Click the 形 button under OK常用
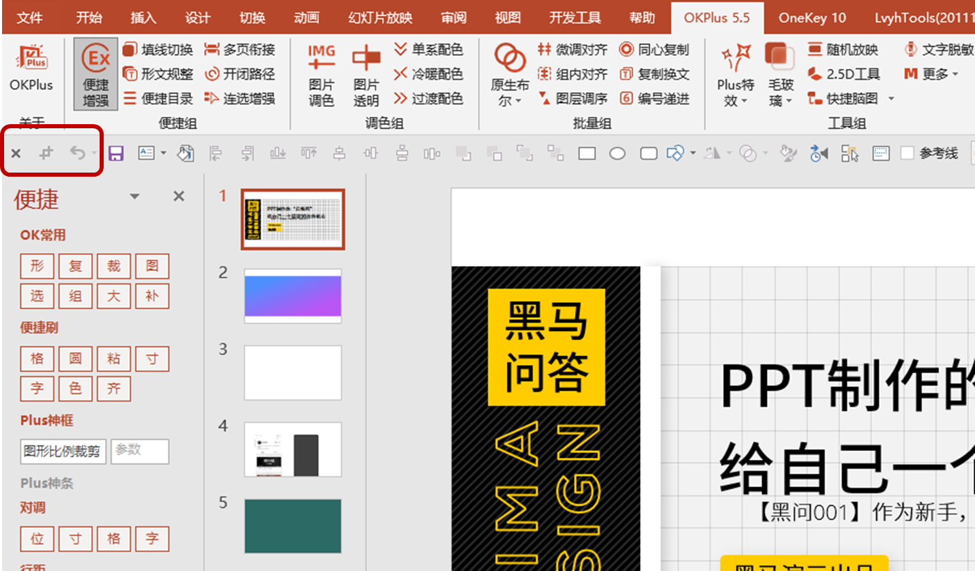The width and height of the screenshot is (975, 571). [x=37, y=266]
